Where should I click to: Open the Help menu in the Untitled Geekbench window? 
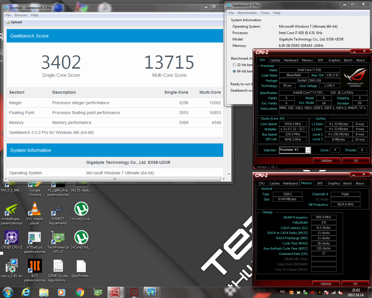click(x=35, y=15)
